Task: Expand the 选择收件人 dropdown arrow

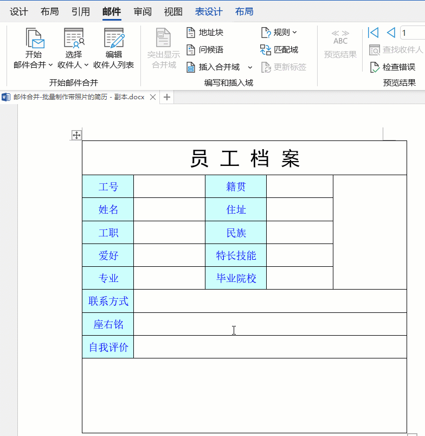Action: (86, 65)
